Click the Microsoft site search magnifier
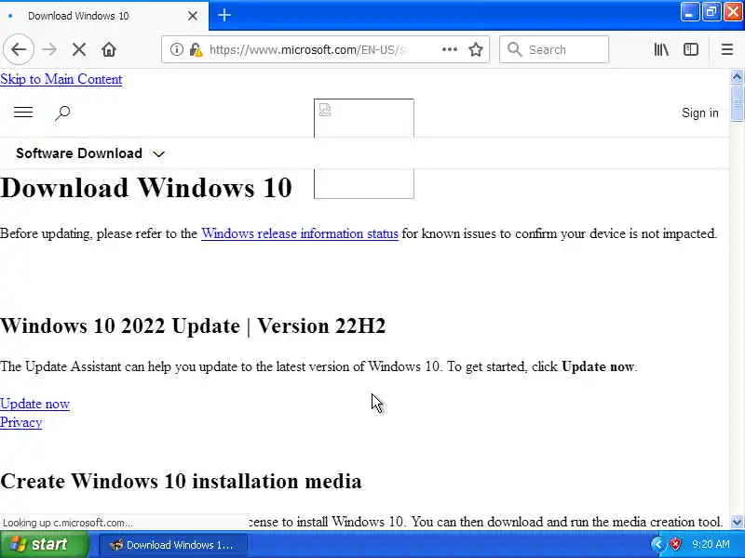Viewport: 745px width, 558px height. click(62, 113)
